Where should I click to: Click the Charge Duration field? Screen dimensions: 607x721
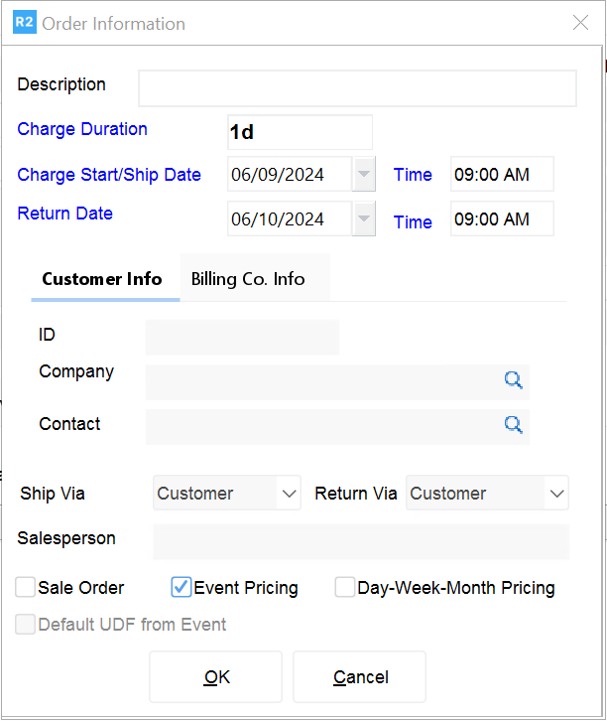tap(300, 132)
